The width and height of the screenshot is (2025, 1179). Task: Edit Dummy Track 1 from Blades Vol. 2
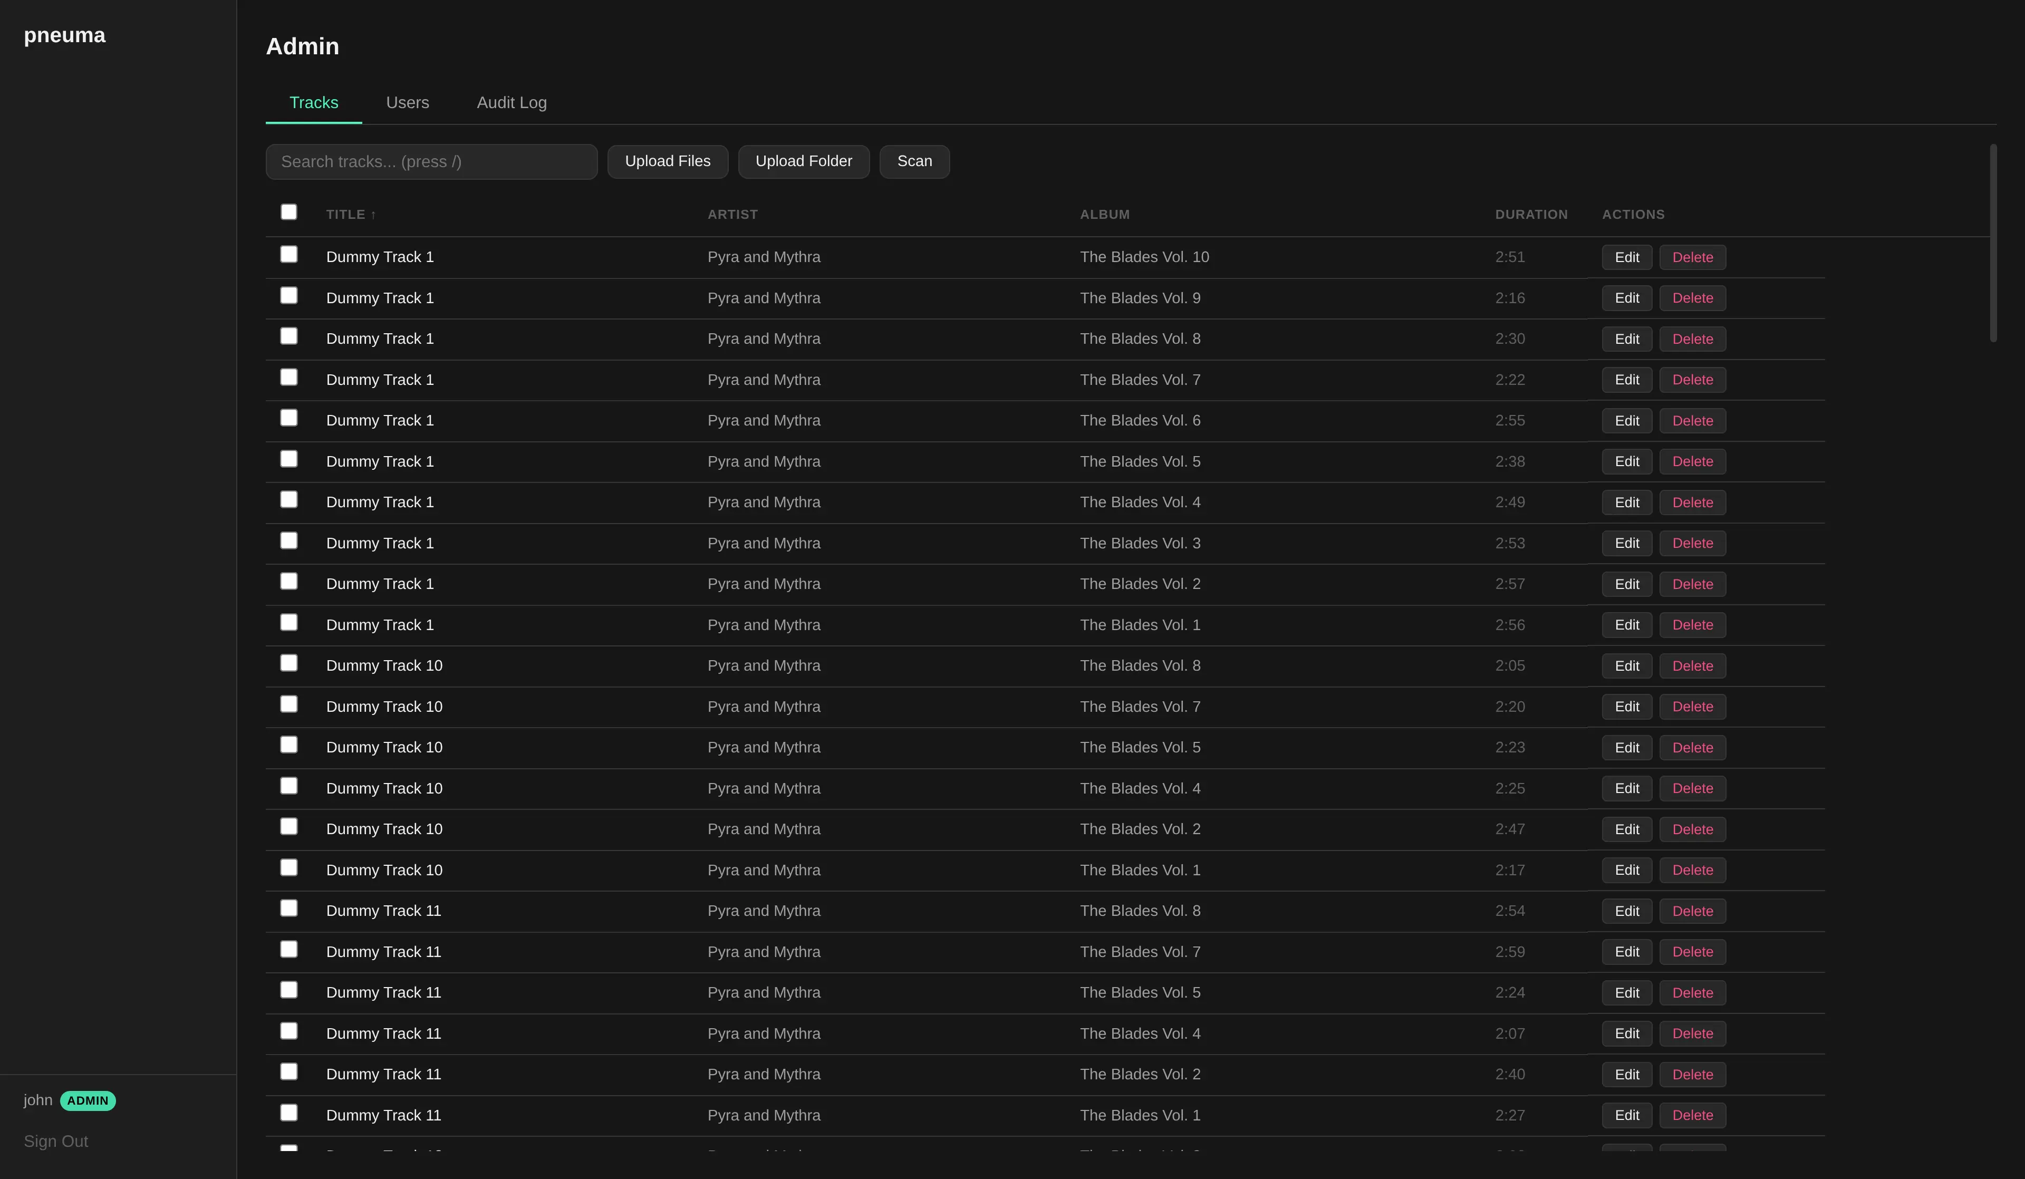coord(1627,584)
